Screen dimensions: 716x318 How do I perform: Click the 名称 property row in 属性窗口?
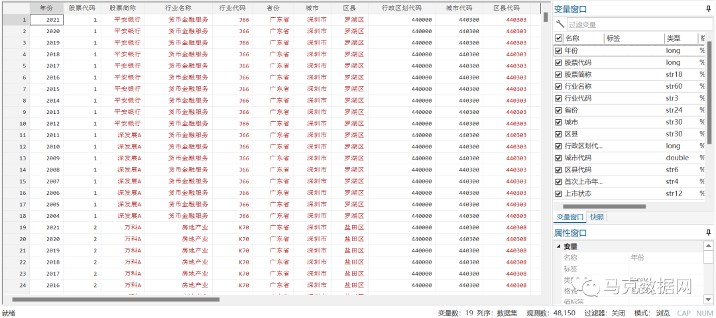click(632, 258)
